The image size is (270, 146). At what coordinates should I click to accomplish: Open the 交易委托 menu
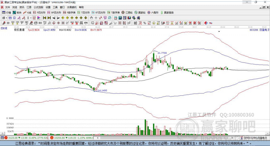(x=72, y=7)
